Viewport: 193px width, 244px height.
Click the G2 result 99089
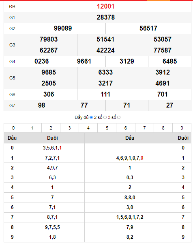(x=63, y=29)
